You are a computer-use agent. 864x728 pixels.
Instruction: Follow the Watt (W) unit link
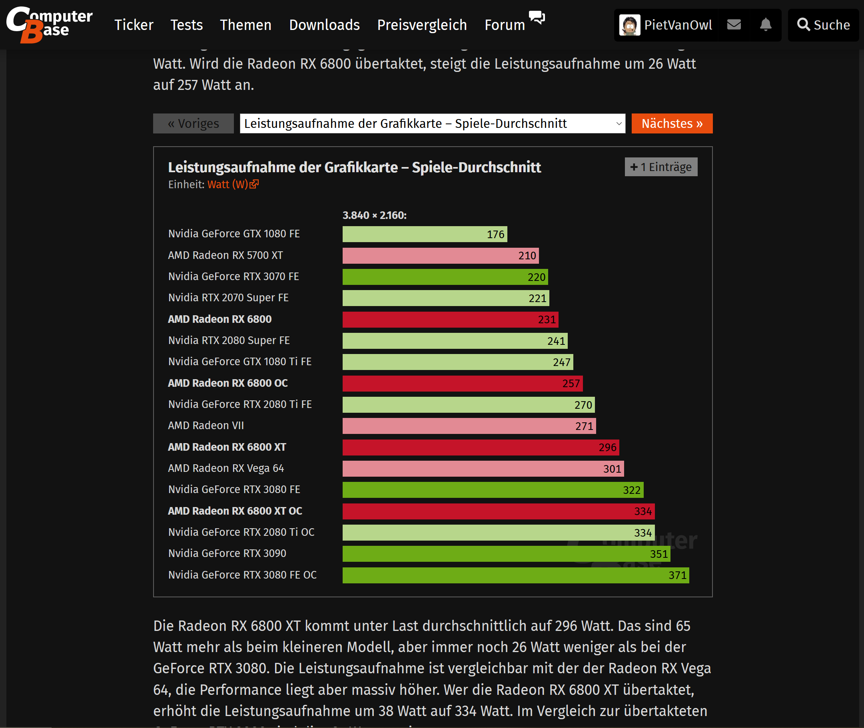[227, 184]
